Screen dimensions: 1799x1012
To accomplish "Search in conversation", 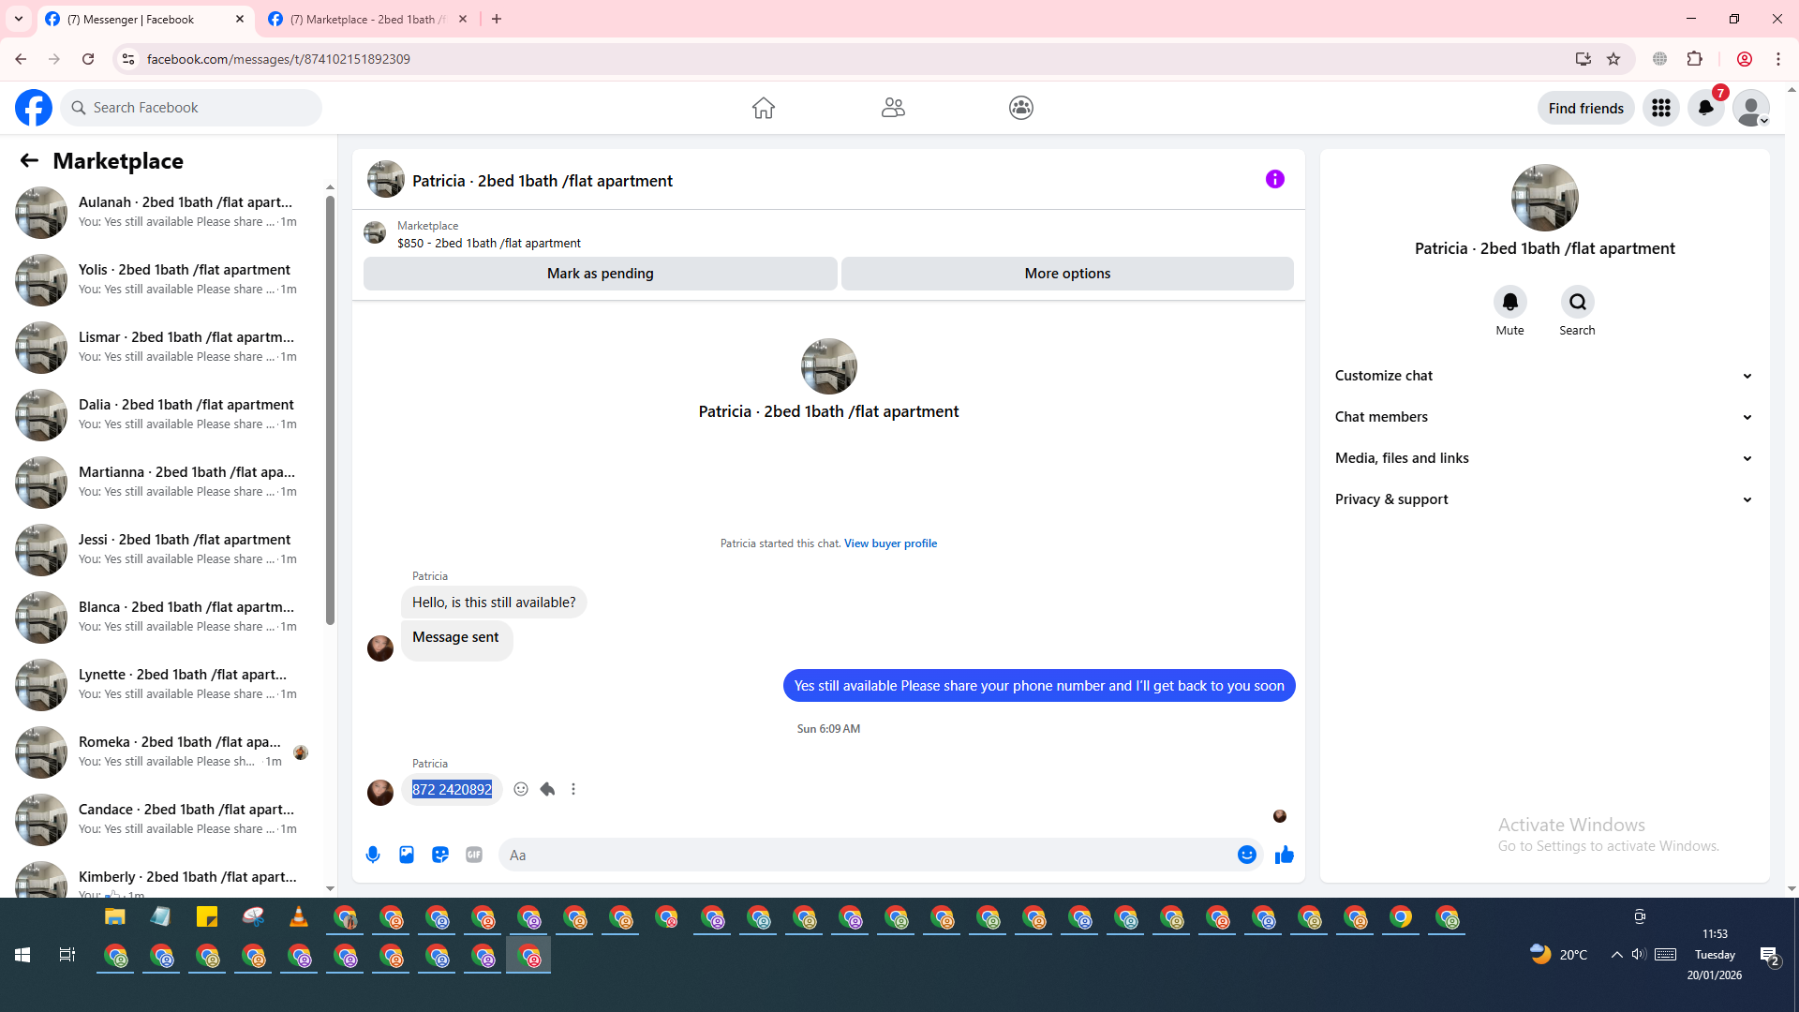I will click(x=1578, y=302).
